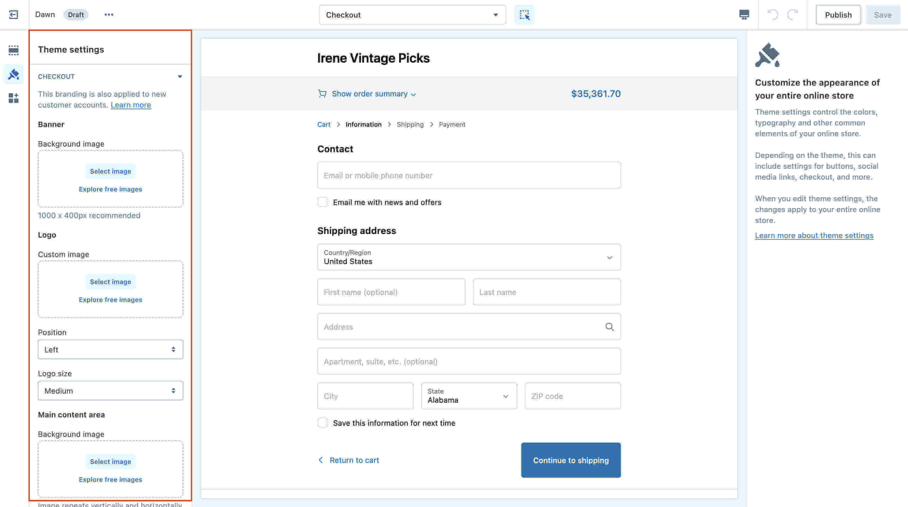Image resolution: width=908 pixels, height=507 pixels.
Task: Open the three-dot theme actions menu
Action: tap(109, 14)
